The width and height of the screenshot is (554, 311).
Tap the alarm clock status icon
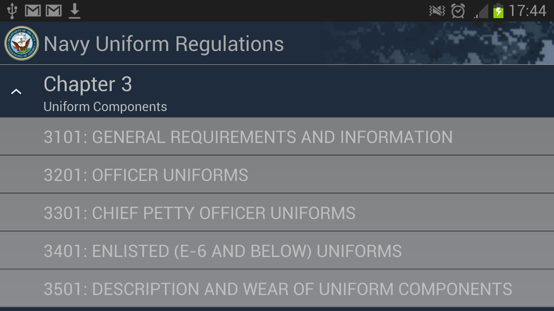[x=458, y=10]
